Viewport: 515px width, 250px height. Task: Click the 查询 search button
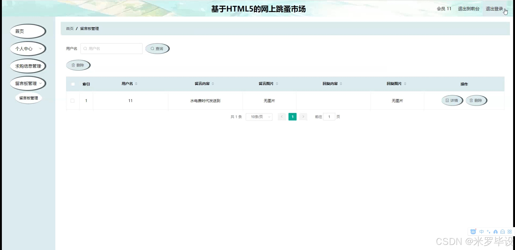(x=157, y=49)
